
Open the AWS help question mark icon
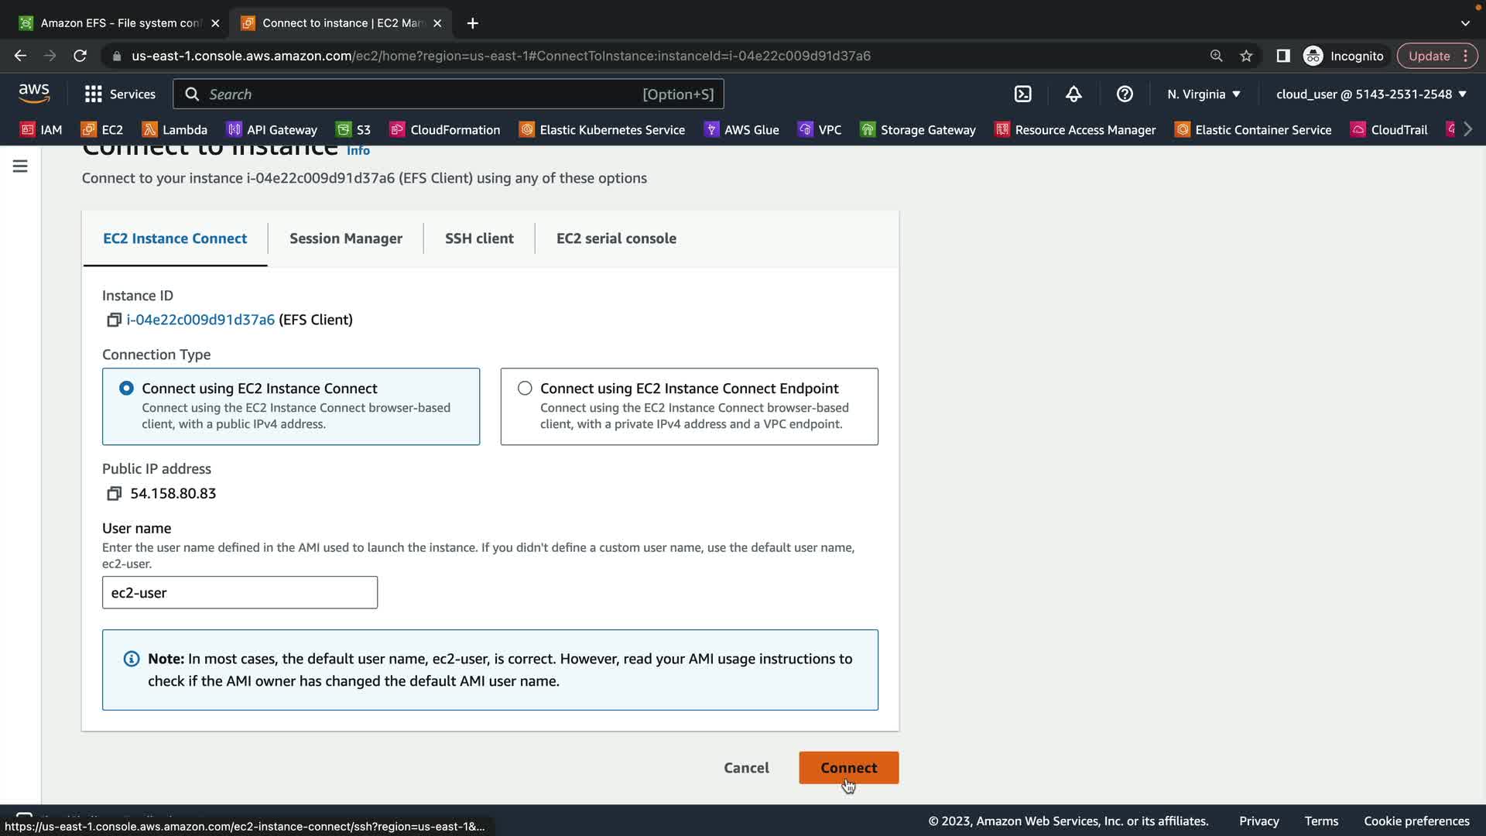tap(1125, 94)
